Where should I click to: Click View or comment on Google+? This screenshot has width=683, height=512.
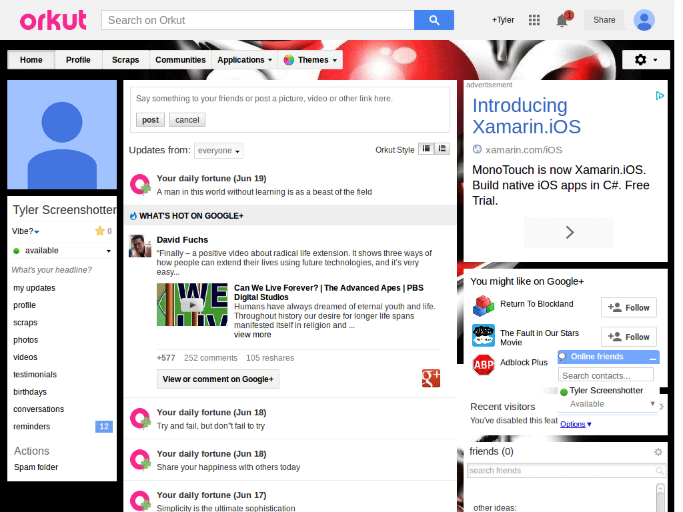(x=218, y=379)
